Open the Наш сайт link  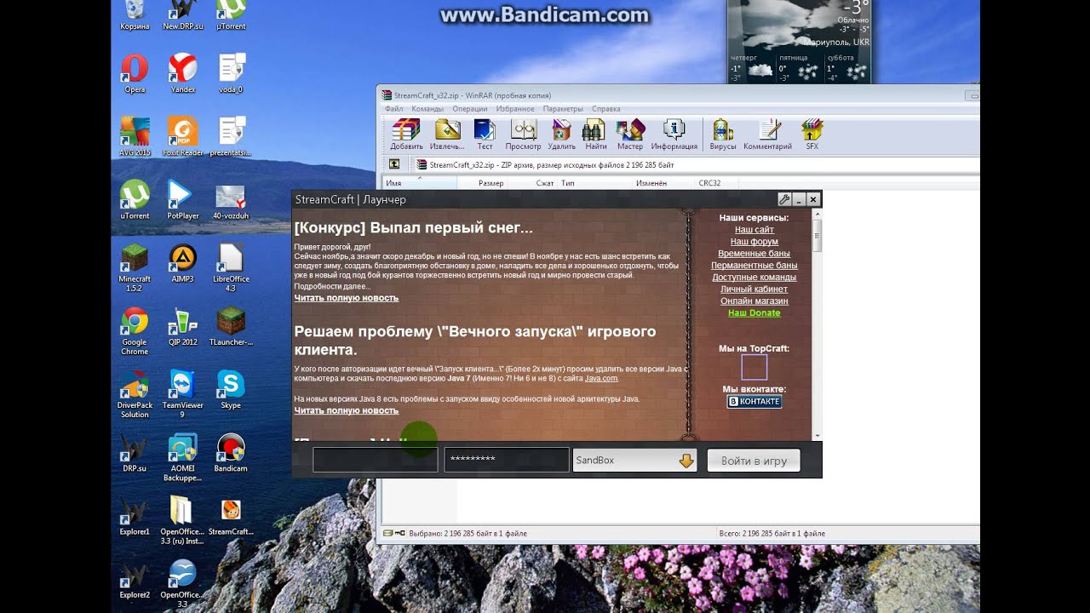click(x=754, y=230)
